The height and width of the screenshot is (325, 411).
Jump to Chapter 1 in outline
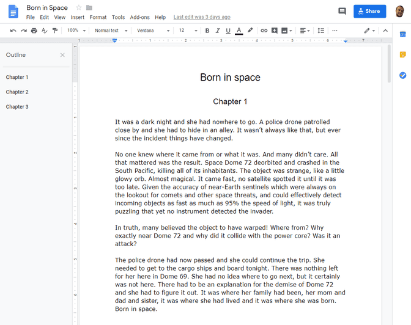click(17, 77)
